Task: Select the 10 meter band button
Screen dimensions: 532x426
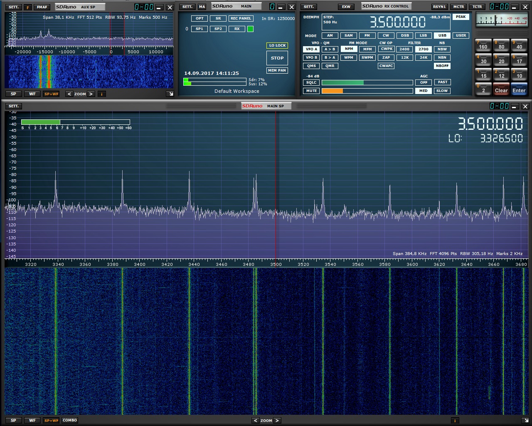Action: [519, 74]
